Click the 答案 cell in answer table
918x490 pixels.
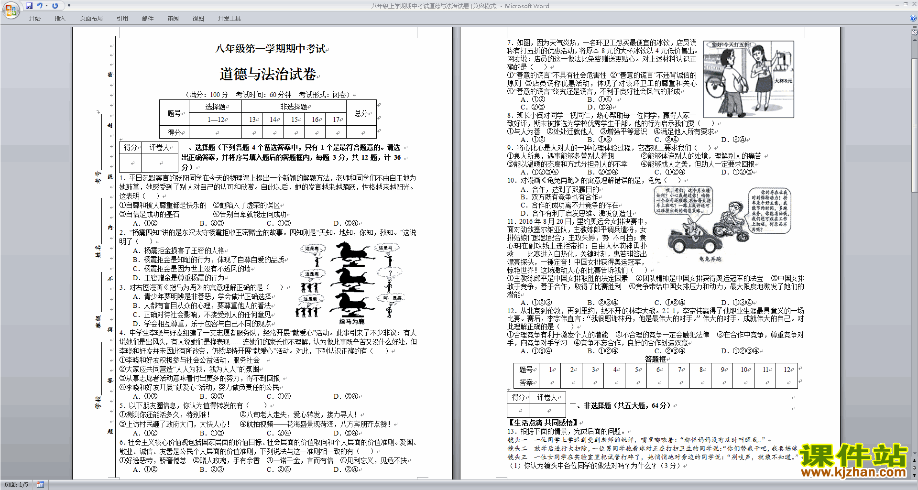pyautogui.click(x=526, y=382)
